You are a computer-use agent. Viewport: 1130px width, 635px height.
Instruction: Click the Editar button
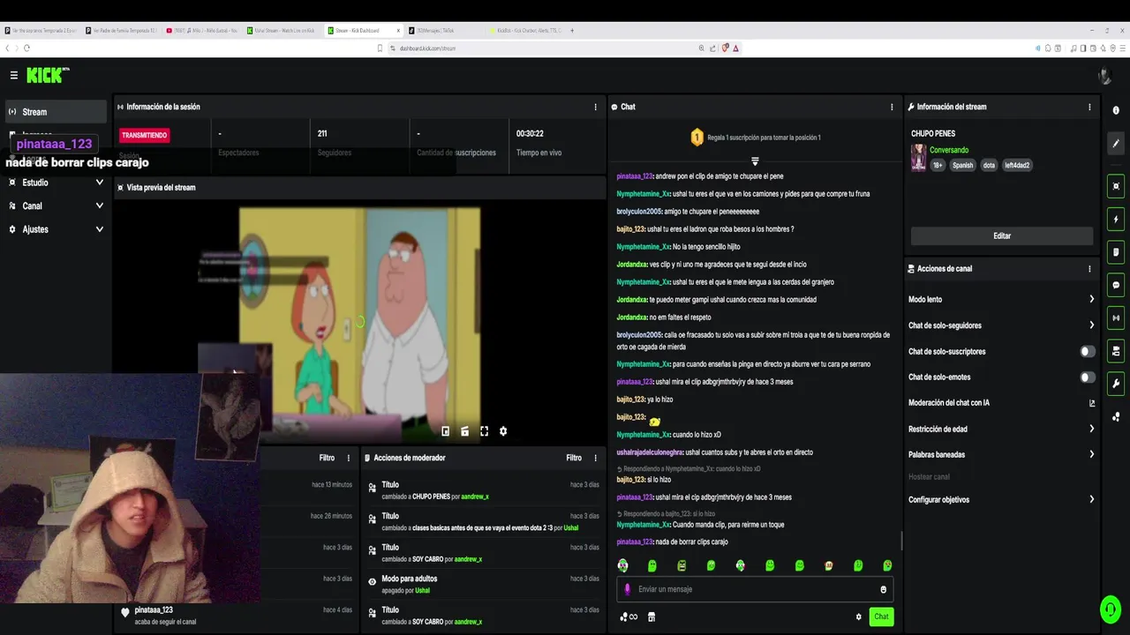coord(1002,236)
